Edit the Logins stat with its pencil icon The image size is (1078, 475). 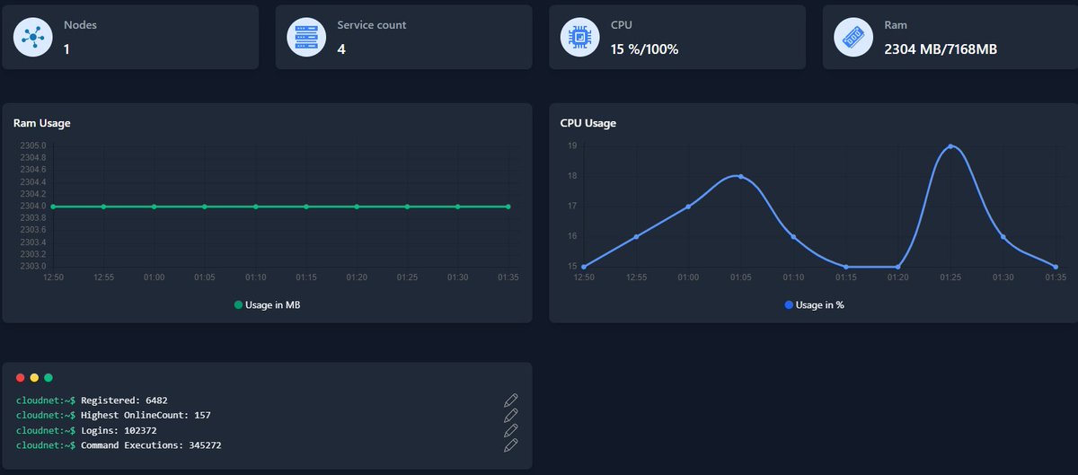point(511,430)
